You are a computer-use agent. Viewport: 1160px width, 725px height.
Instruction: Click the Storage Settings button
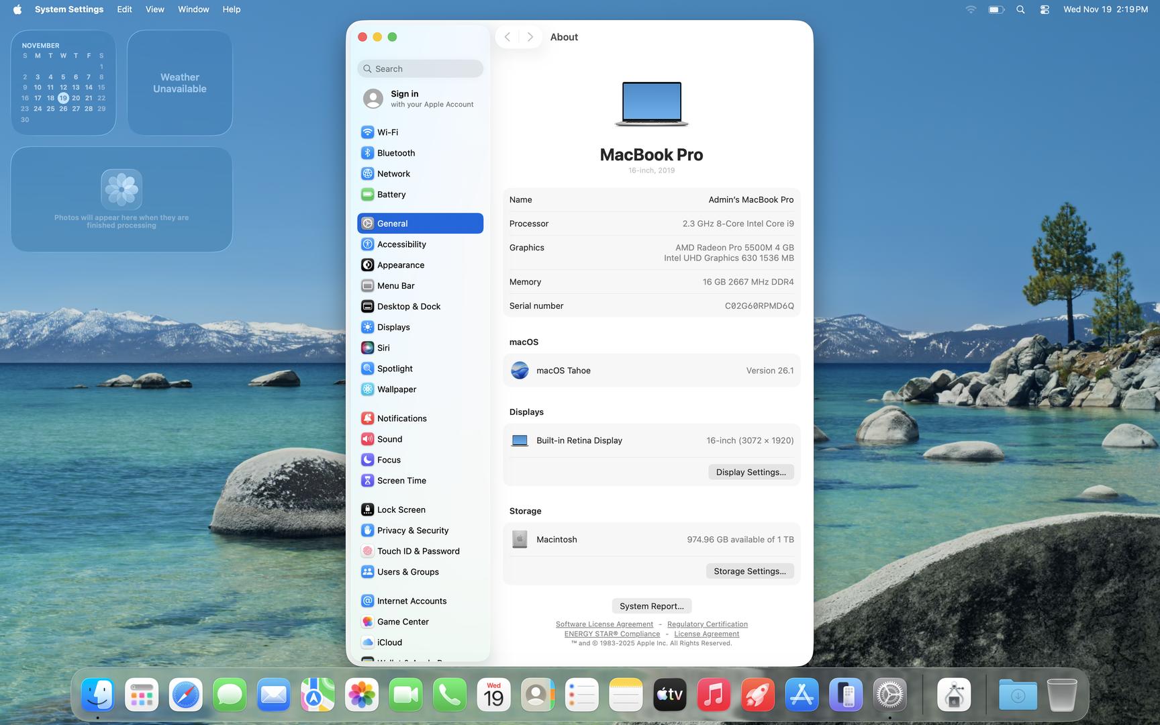(749, 571)
